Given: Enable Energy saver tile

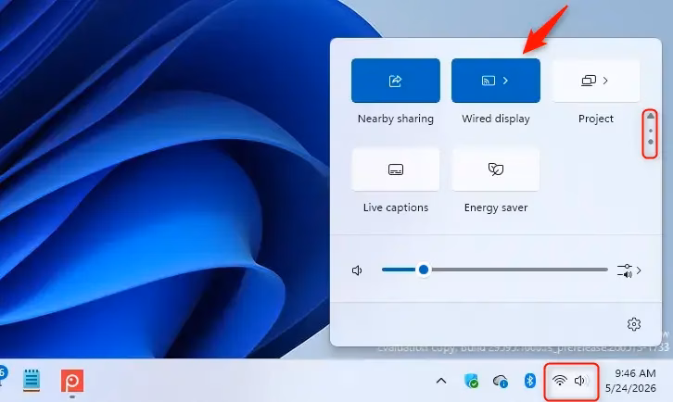Looking at the screenshot, I should click(x=496, y=170).
